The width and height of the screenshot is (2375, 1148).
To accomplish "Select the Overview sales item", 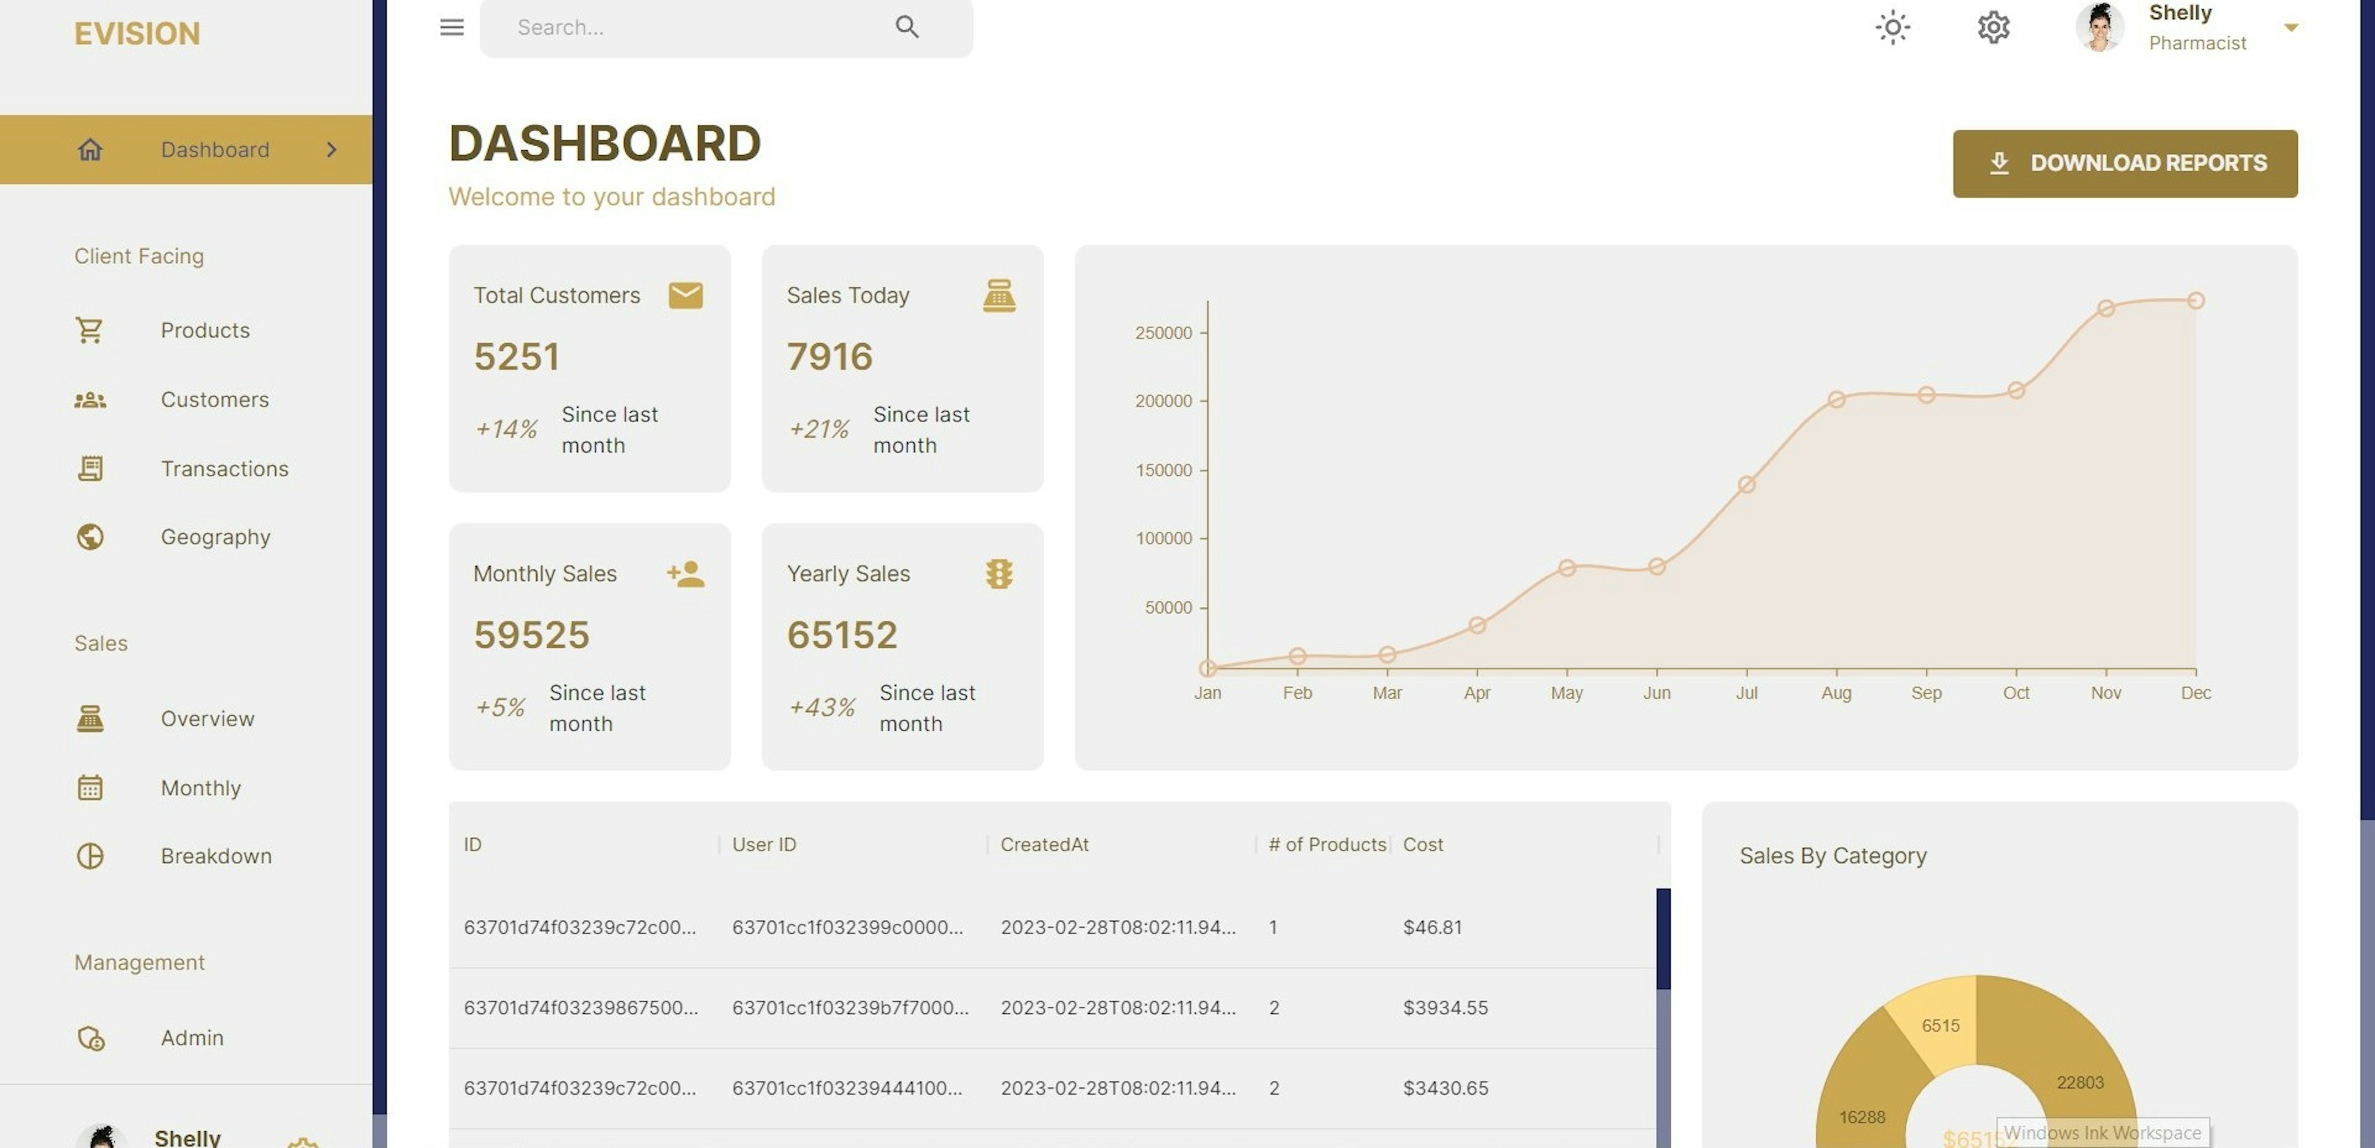I will pos(207,718).
